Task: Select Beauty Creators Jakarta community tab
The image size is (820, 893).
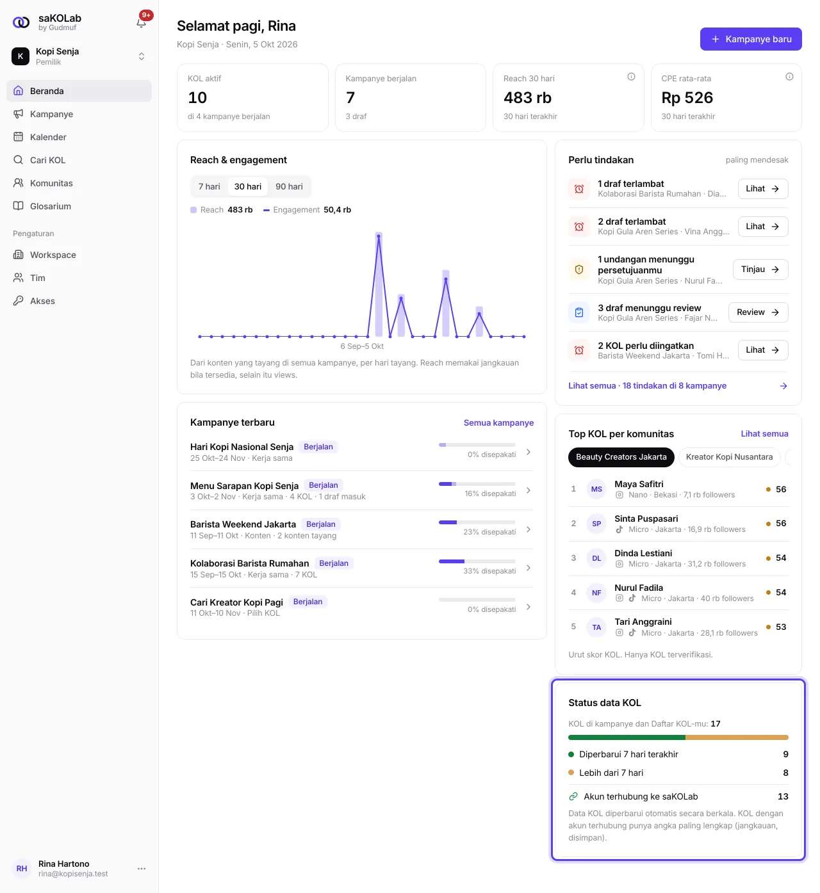Action: pos(621,457)
